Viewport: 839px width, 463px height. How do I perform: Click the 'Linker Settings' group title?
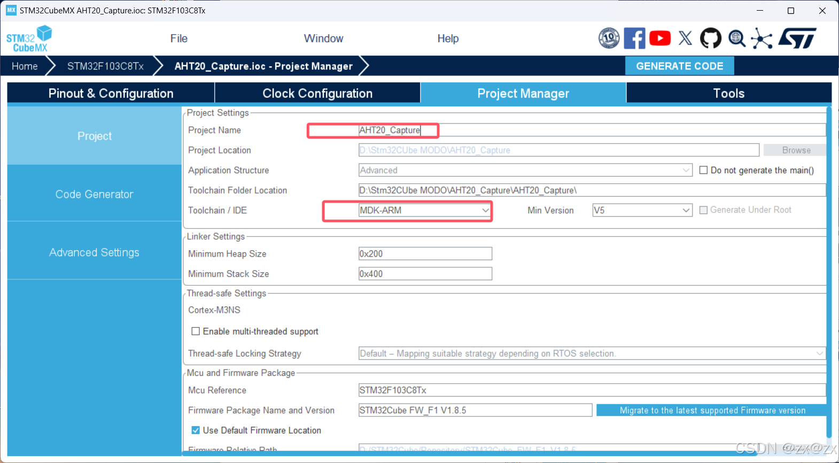point(216,236)
